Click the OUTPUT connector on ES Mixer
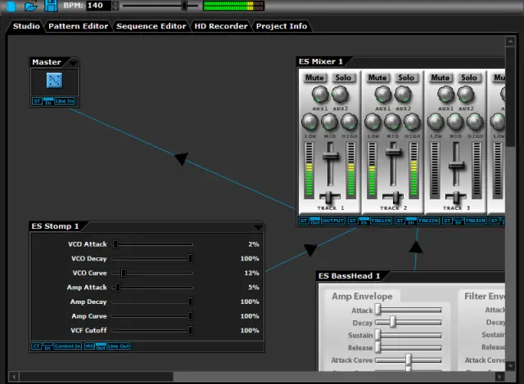Image resolution: width=524 pixels, height=384 pixels. point(333,221)
